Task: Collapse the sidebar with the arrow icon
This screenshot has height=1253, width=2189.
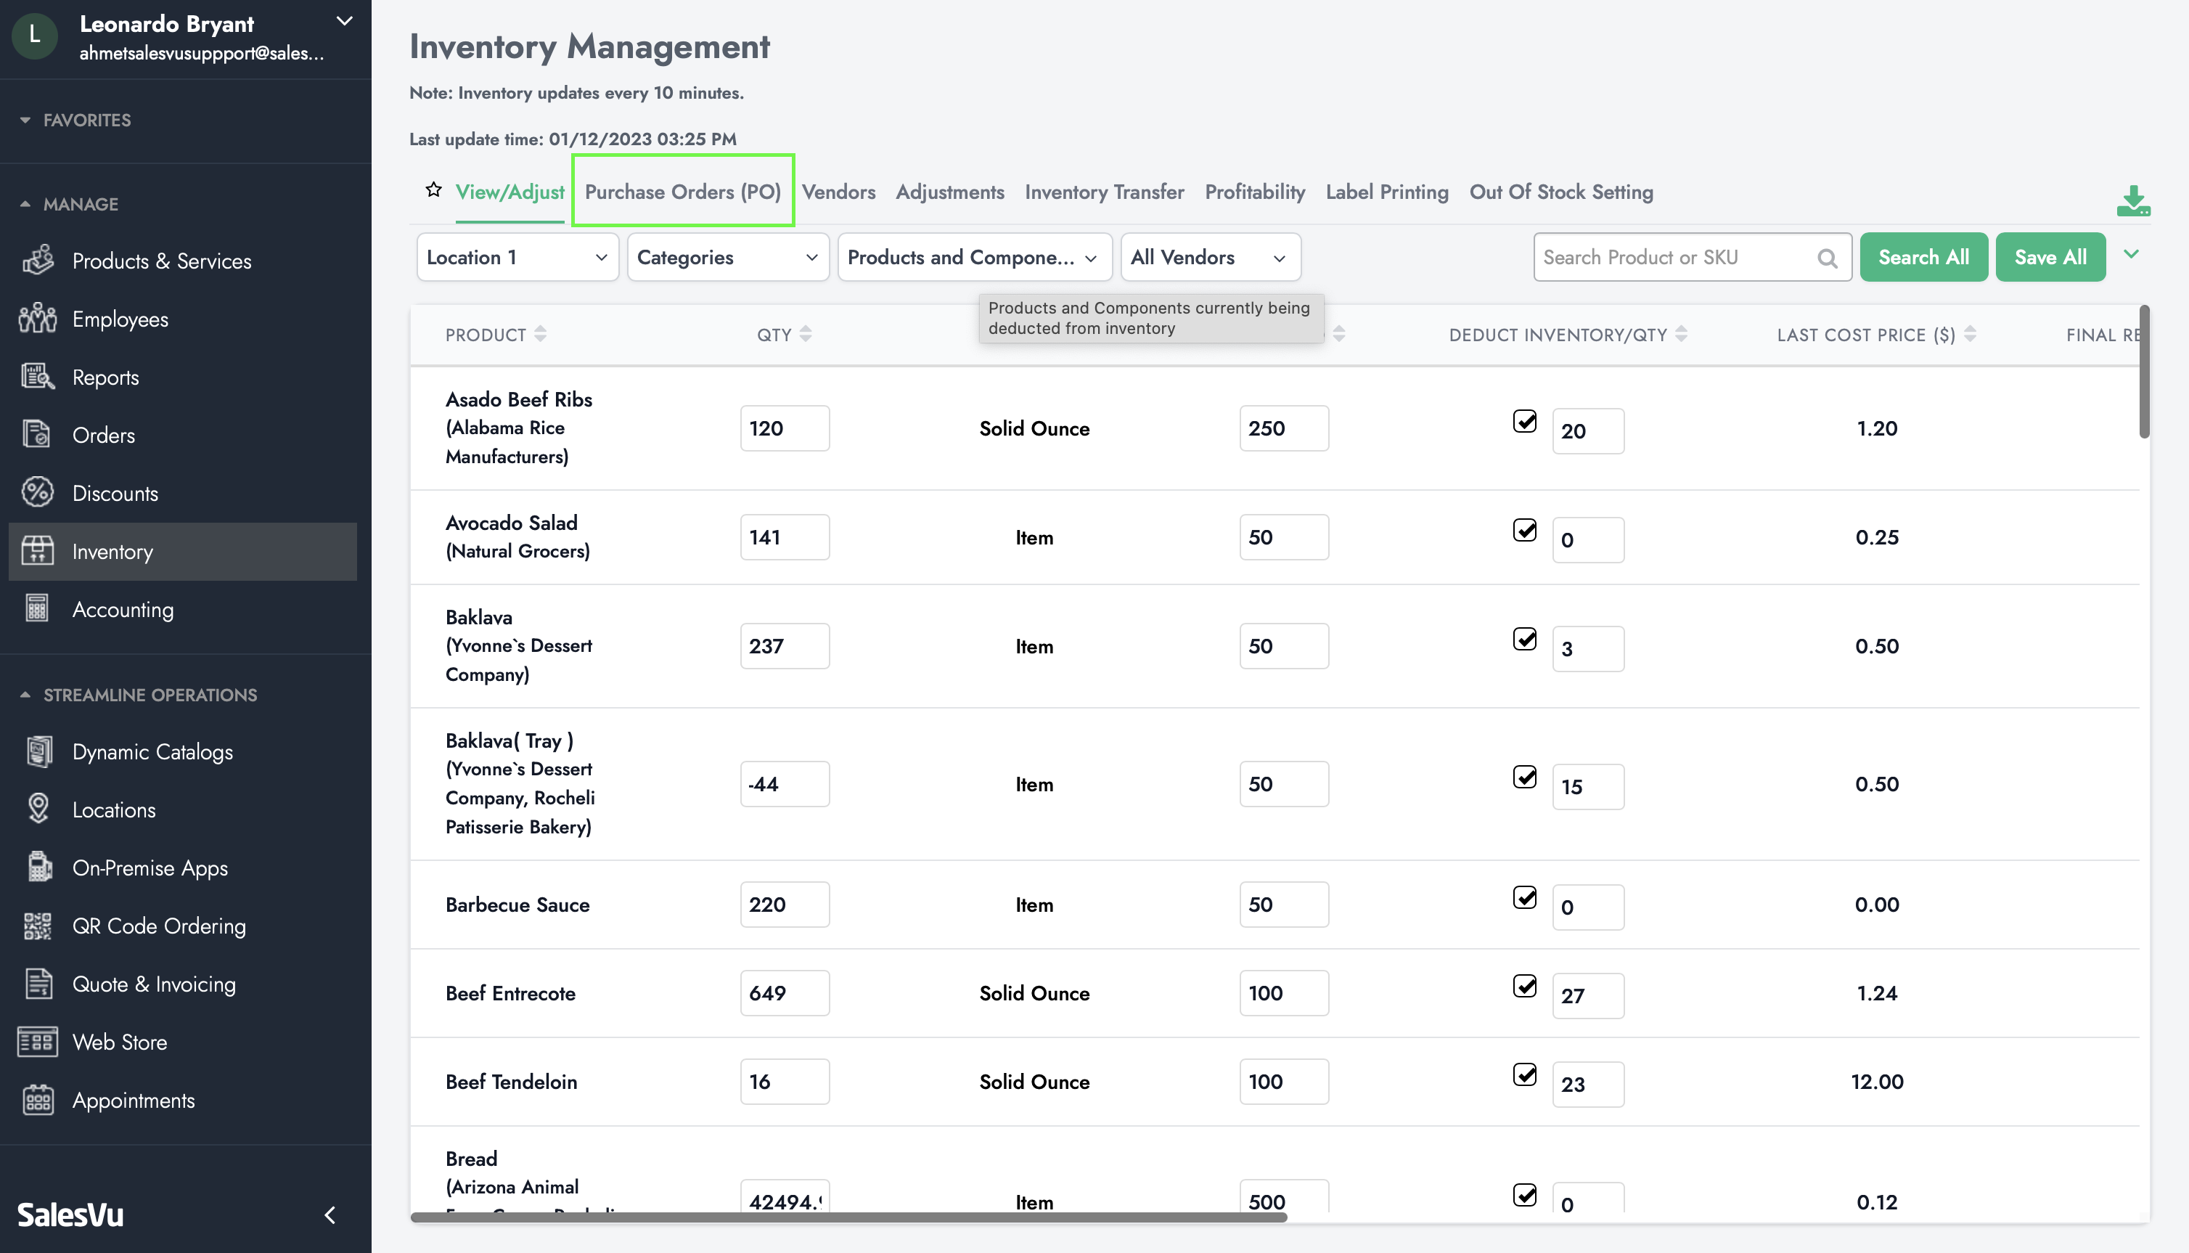Action: 330,1215
